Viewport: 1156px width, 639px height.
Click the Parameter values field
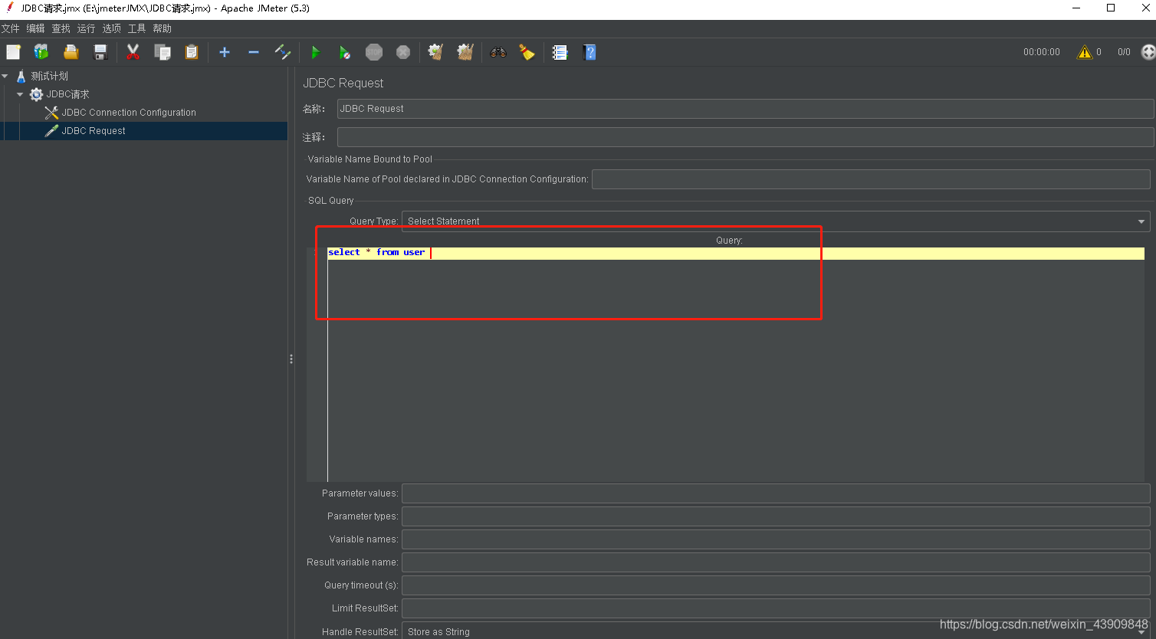point(776,493)
